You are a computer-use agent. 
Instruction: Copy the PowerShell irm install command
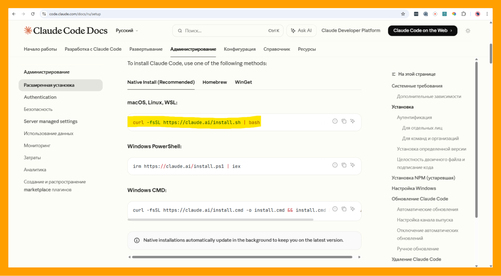344,165
